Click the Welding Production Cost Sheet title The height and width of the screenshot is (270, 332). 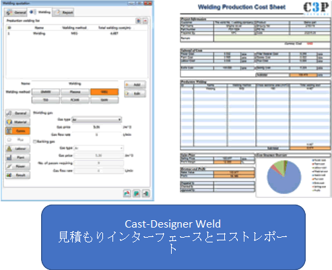tap(242, 7)
